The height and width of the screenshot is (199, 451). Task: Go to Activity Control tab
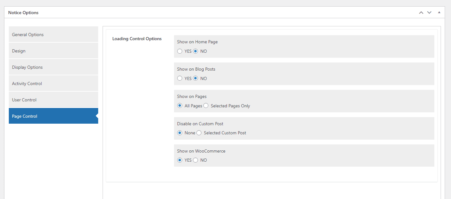pos(54,83)
